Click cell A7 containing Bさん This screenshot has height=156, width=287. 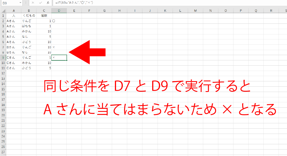tap(13, 47)
